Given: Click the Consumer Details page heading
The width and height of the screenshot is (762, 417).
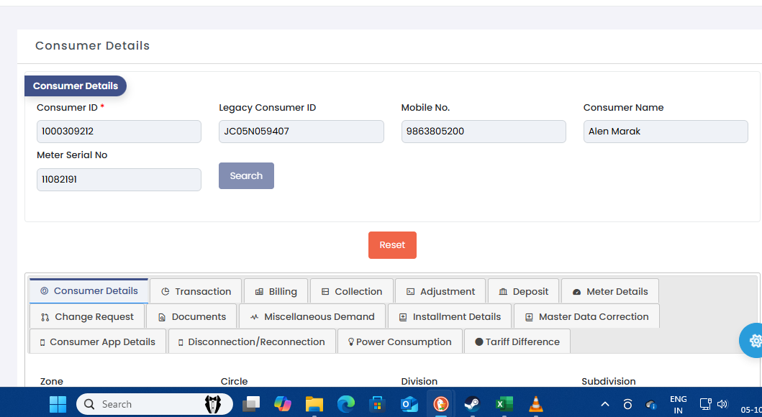Looking at the screenshot, I should pyautogui.click(x=92, y=45).
